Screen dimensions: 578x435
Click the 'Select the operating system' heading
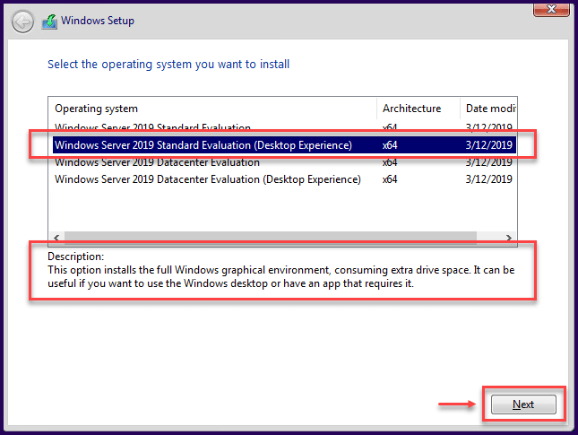click(x=168, y=65)
